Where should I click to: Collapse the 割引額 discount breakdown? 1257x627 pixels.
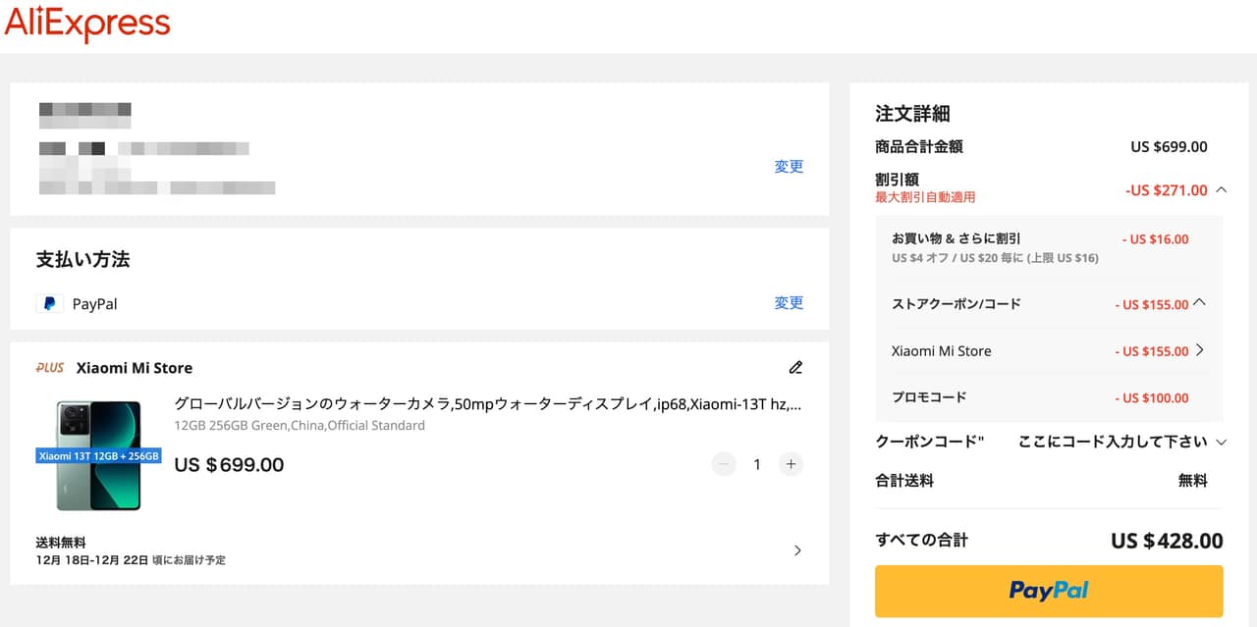pyautogui.click(x=1221, y=190)
